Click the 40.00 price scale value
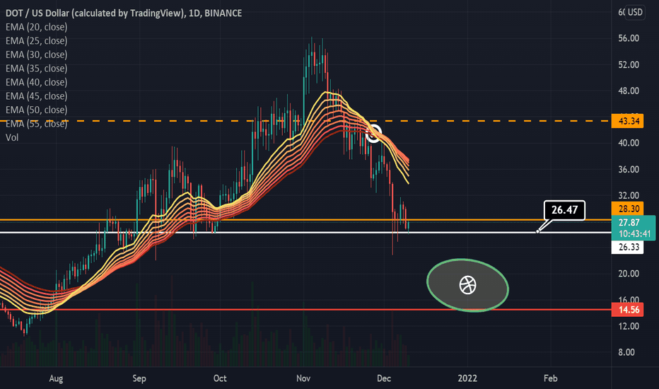This screenshot has height=389, width=659. [629, 143]
